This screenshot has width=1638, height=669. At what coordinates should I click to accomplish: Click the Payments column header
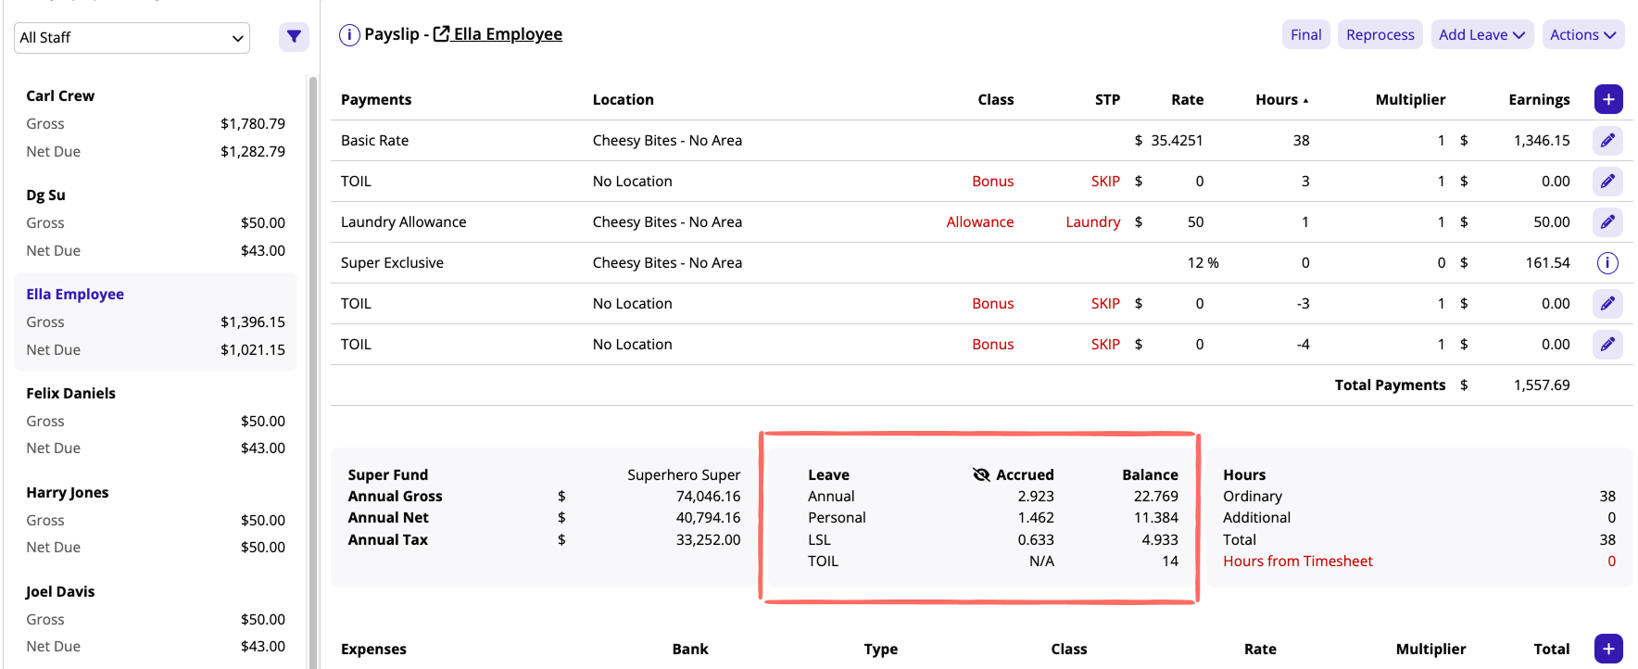point(376,99)
